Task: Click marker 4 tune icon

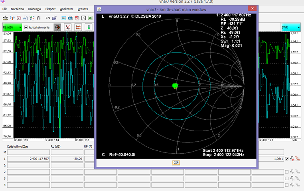Action: (x=298, y=185)
